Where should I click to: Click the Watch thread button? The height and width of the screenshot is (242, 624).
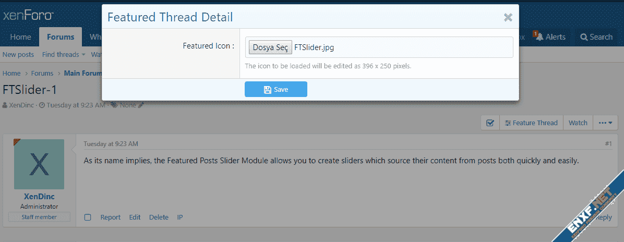click(x=578, y=123)
